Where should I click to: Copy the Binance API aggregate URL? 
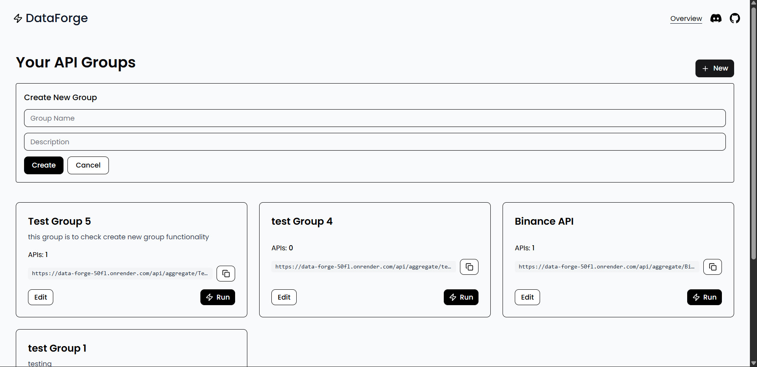[x=712, y=267]
